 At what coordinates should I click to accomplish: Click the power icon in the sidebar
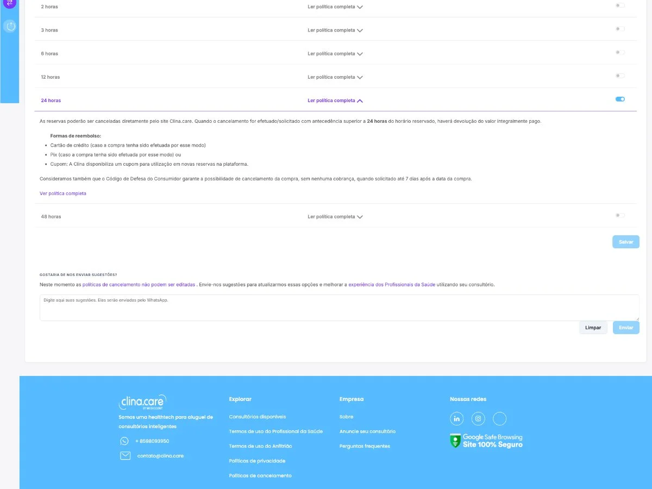pos(10,26)
